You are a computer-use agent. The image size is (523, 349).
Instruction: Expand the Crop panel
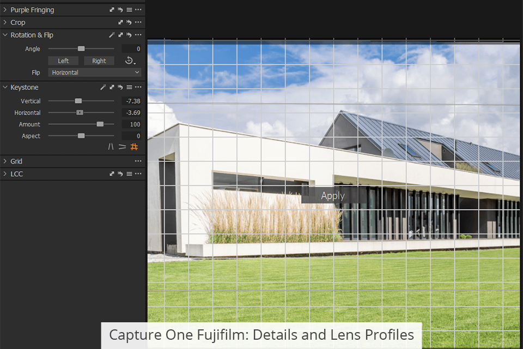5,22
